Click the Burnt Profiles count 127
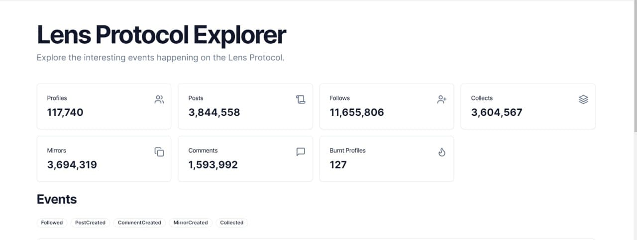 (x=338, y=164)
